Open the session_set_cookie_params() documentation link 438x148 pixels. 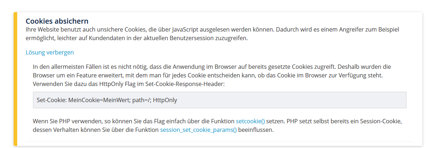(x=198, y=130)
